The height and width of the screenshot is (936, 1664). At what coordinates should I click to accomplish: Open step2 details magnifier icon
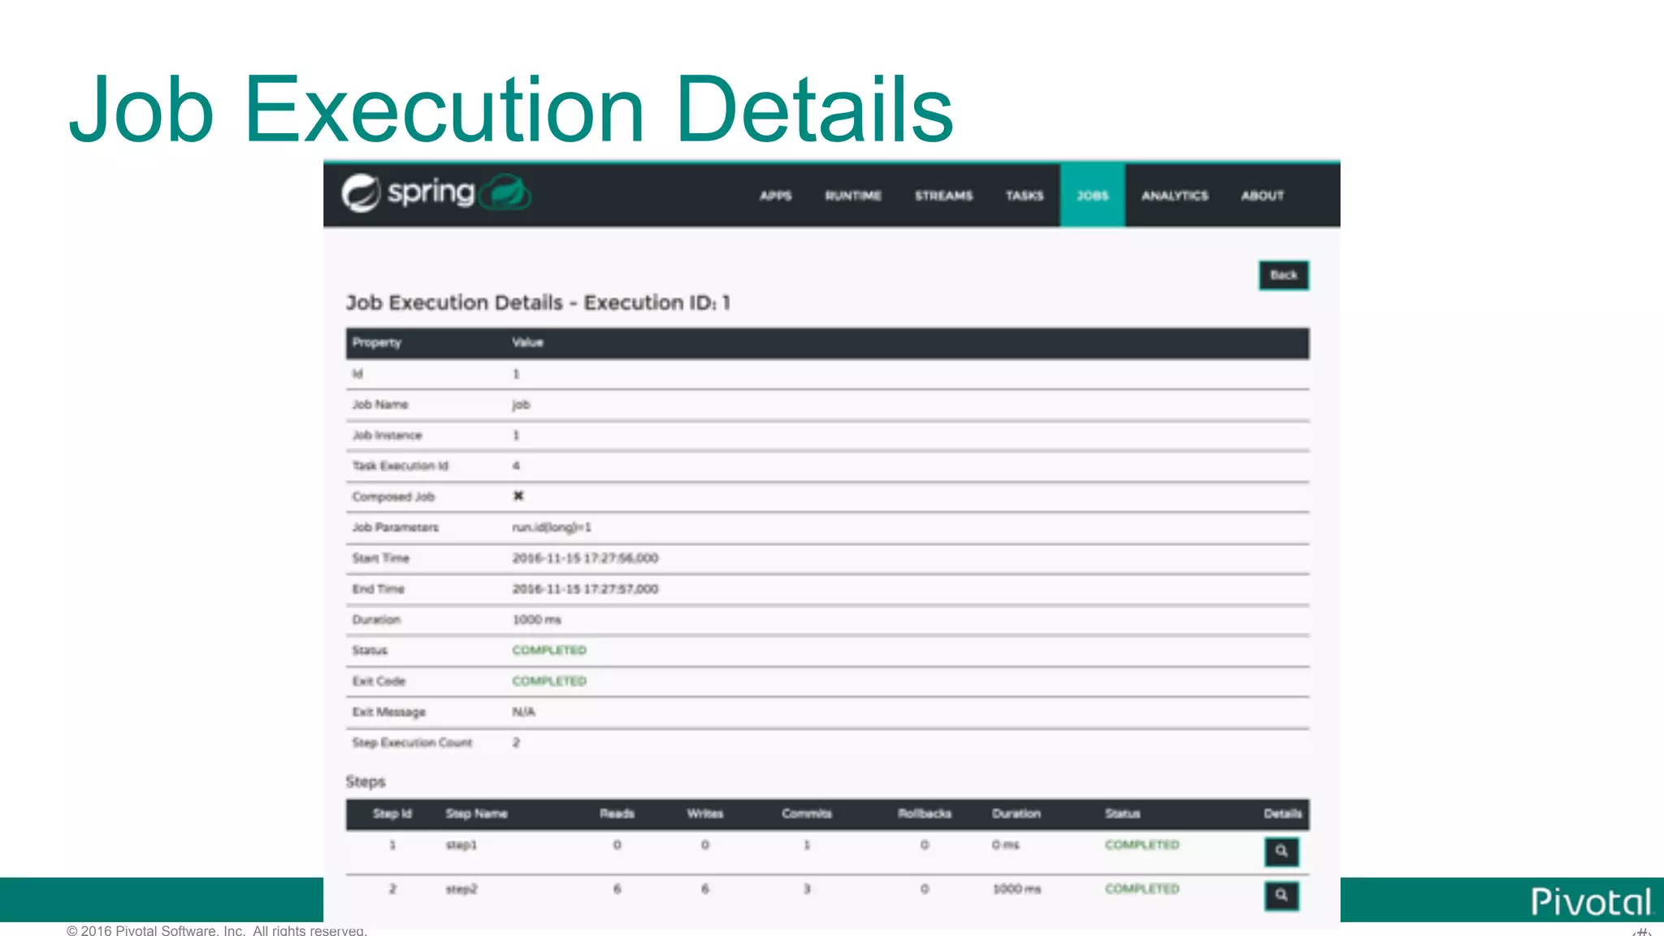tap(1281, 895)
